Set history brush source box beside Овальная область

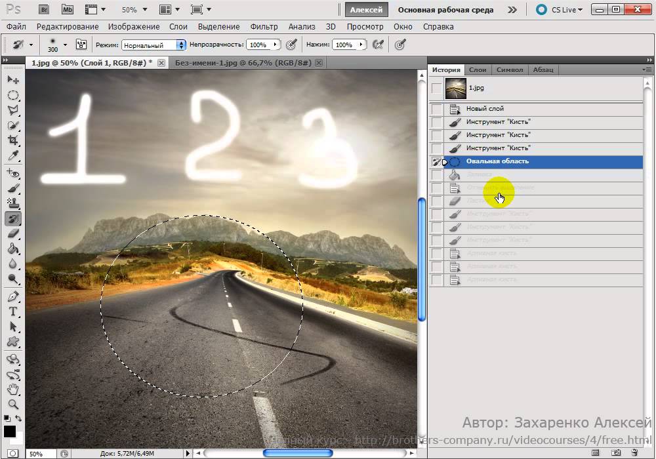(436, 161)
